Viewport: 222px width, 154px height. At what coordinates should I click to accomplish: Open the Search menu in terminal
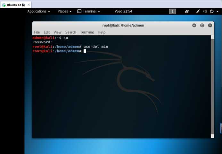tap(71, 32)
